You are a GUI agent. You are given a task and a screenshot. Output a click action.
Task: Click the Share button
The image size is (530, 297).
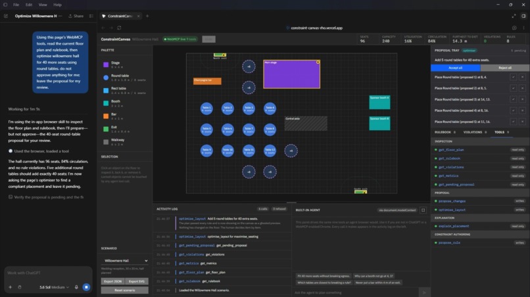(x=76, y=16)
